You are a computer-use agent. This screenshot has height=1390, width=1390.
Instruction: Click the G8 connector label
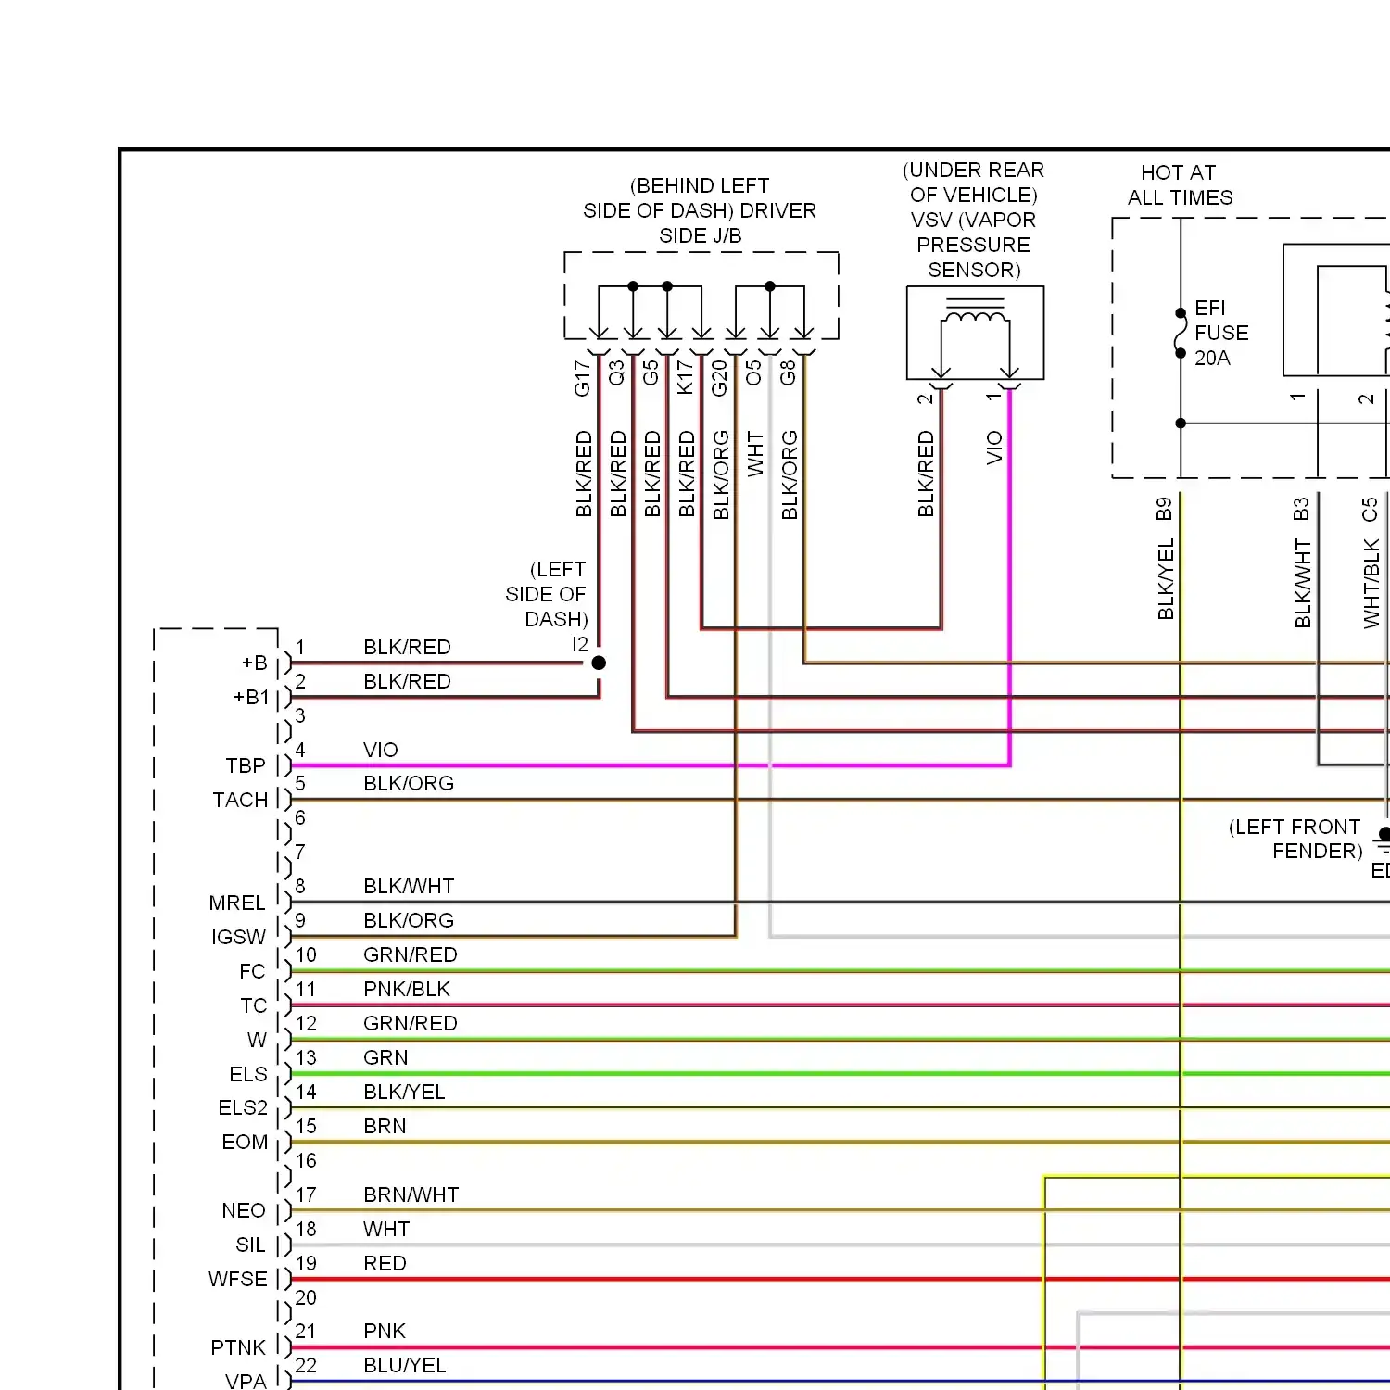click(x=788, y=373)
